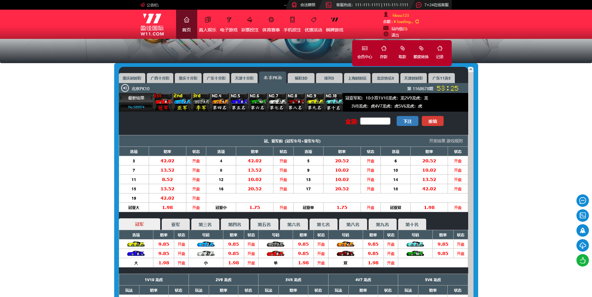
Task: Toggle the sound speaker icon beside 北京PK10
Action: click(x=125, y=88)
